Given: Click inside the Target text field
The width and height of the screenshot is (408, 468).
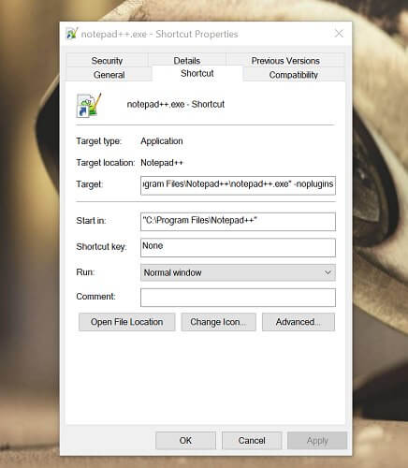Looking at the screenshot, I should pos(238,185).
